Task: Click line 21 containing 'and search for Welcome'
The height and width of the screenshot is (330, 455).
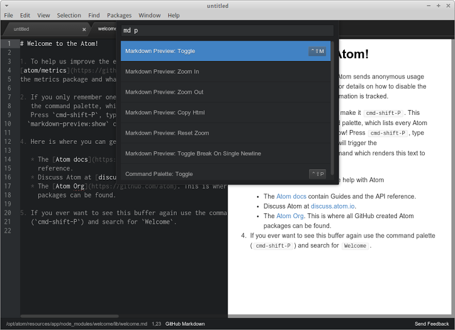Action: (x=103, y=222)
